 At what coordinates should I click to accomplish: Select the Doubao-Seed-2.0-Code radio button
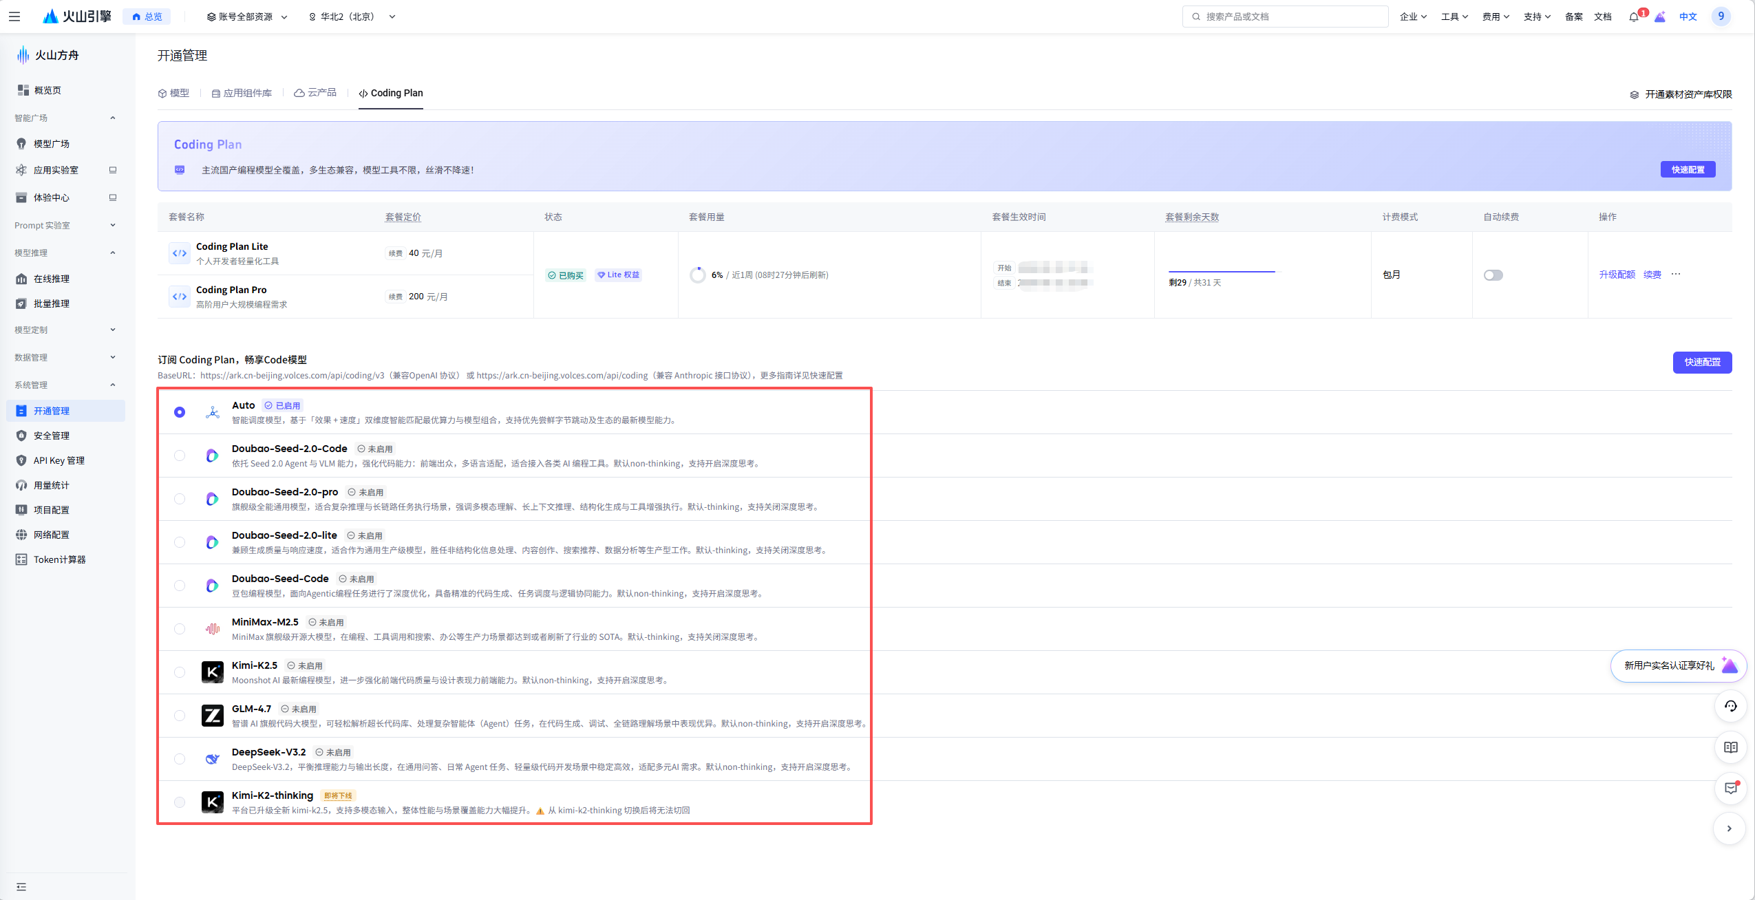pos(180,456)
